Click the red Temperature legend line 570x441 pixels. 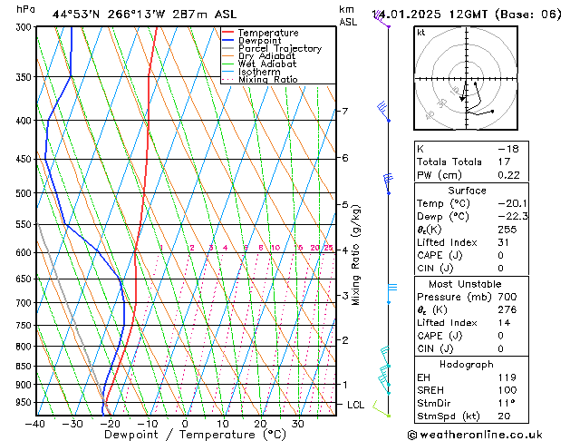click(228, 33)
